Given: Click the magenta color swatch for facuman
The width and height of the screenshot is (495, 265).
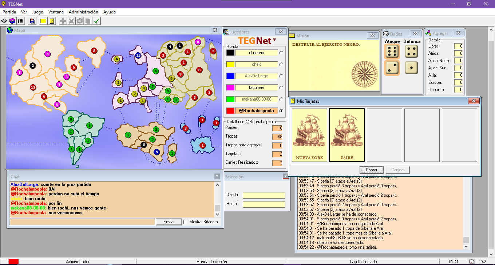Looking at the screenshot, I should coord(230,88).
